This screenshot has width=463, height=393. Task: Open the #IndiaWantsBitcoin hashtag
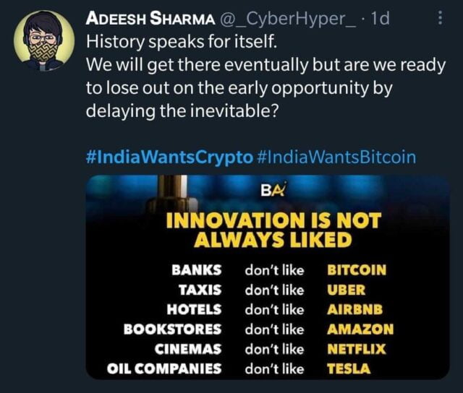pyautogui.click(x=336, y=156)
